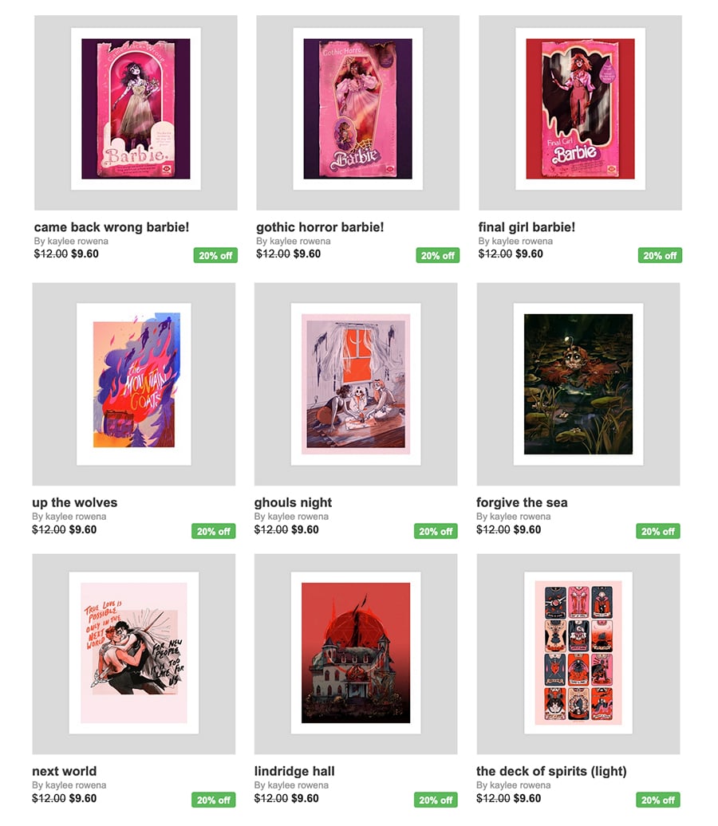
Task: Select the 'lindridge hall' title link
Action: (x=294, y=771)
